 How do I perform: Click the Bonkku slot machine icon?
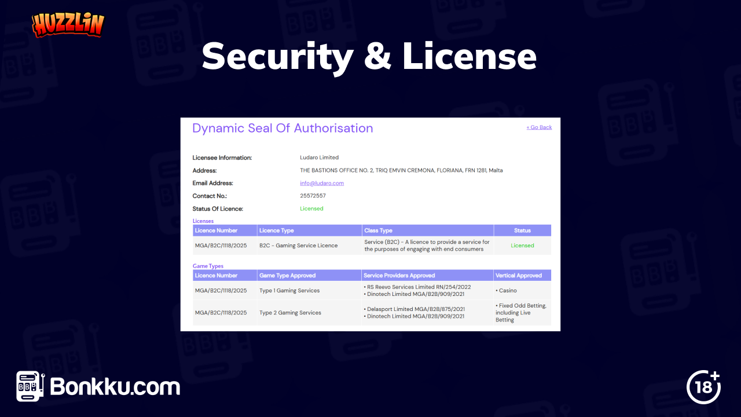[31, 387]
